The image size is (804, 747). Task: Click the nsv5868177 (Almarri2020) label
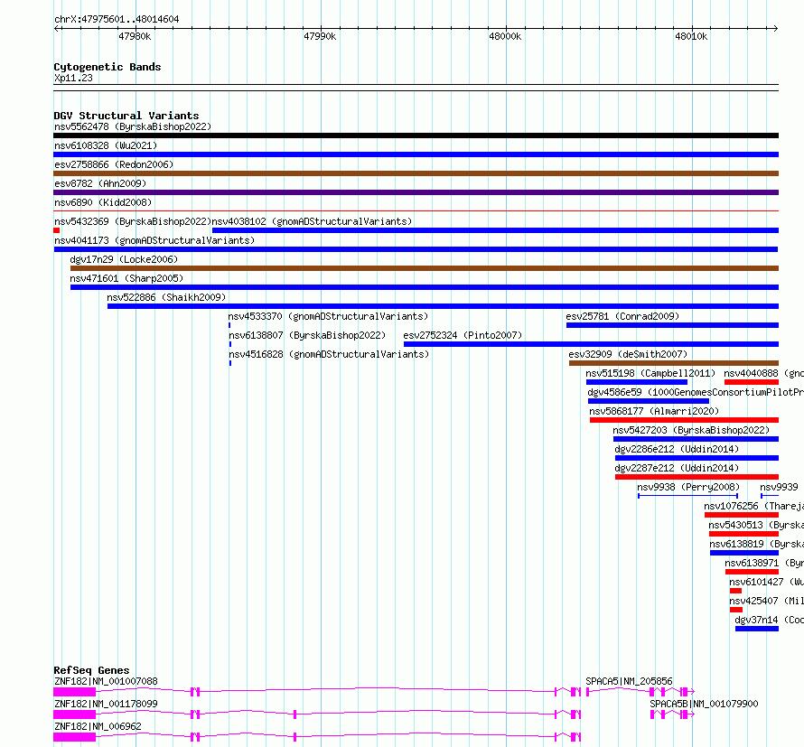click(x=654, y=411)
